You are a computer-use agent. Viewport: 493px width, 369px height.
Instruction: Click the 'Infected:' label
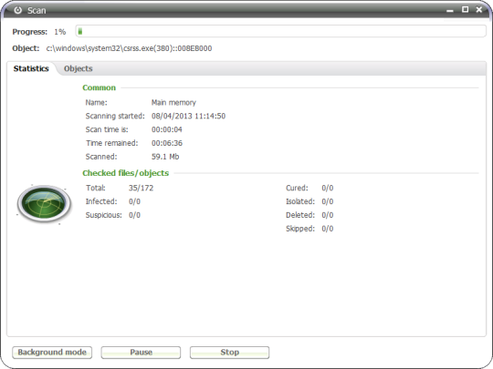(x=101, y=201)
